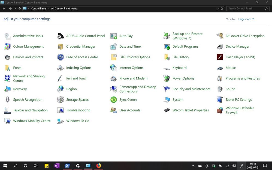
Task: Click the Control Panel breadcrumb segment
Action: [39, 8]
